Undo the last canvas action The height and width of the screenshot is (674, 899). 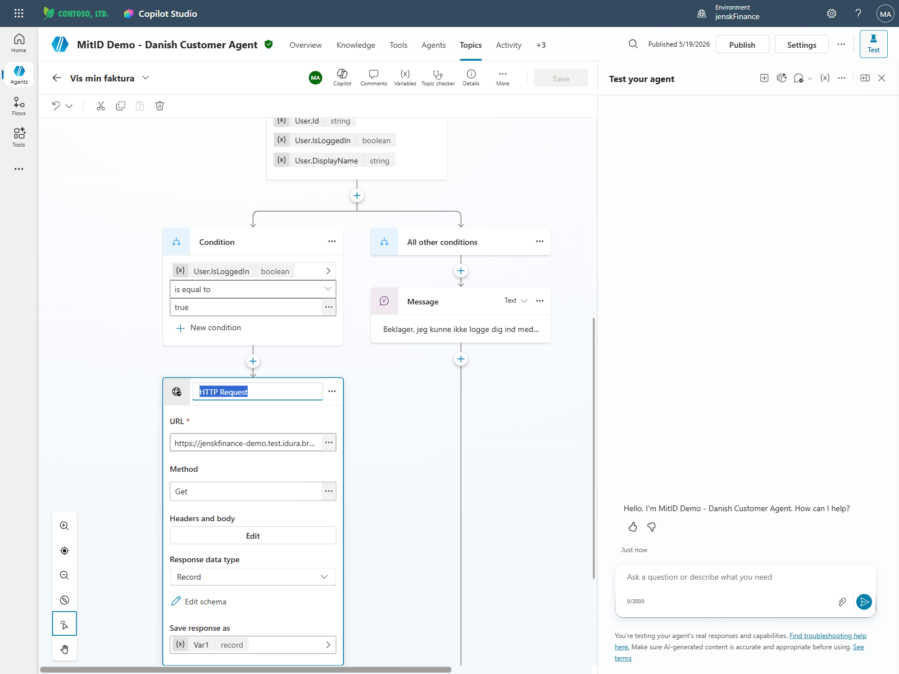pos(56,106)
